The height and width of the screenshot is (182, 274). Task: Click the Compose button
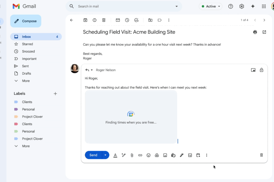(26, 21)
